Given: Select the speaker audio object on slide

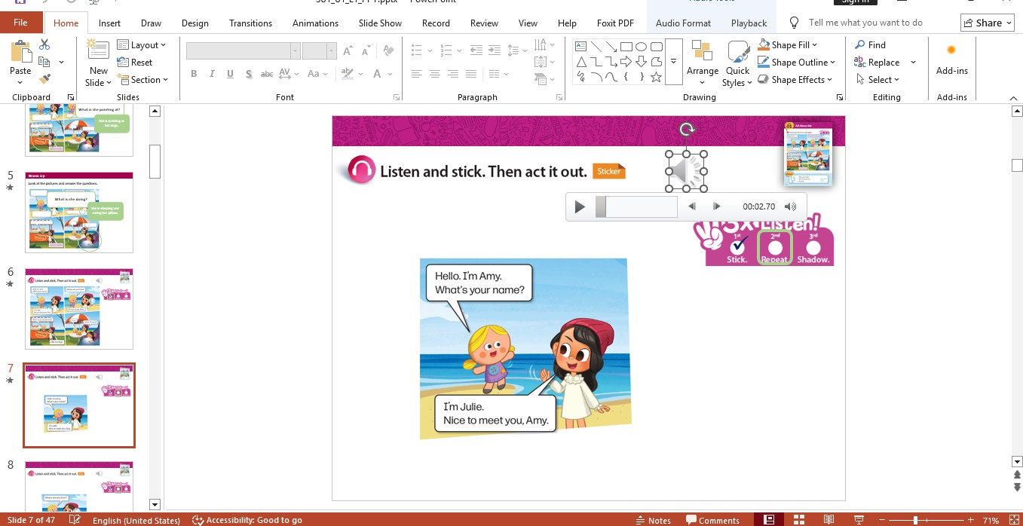Looking at the screenshot, I should 686,171.
